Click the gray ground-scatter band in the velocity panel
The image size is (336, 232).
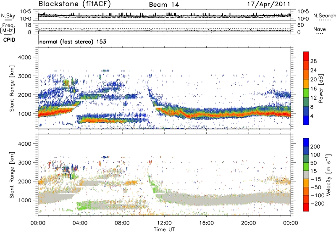click(x=223, y=201)
